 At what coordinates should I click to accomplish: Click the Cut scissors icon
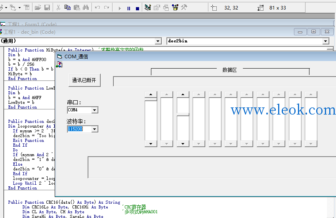[58, 8]
